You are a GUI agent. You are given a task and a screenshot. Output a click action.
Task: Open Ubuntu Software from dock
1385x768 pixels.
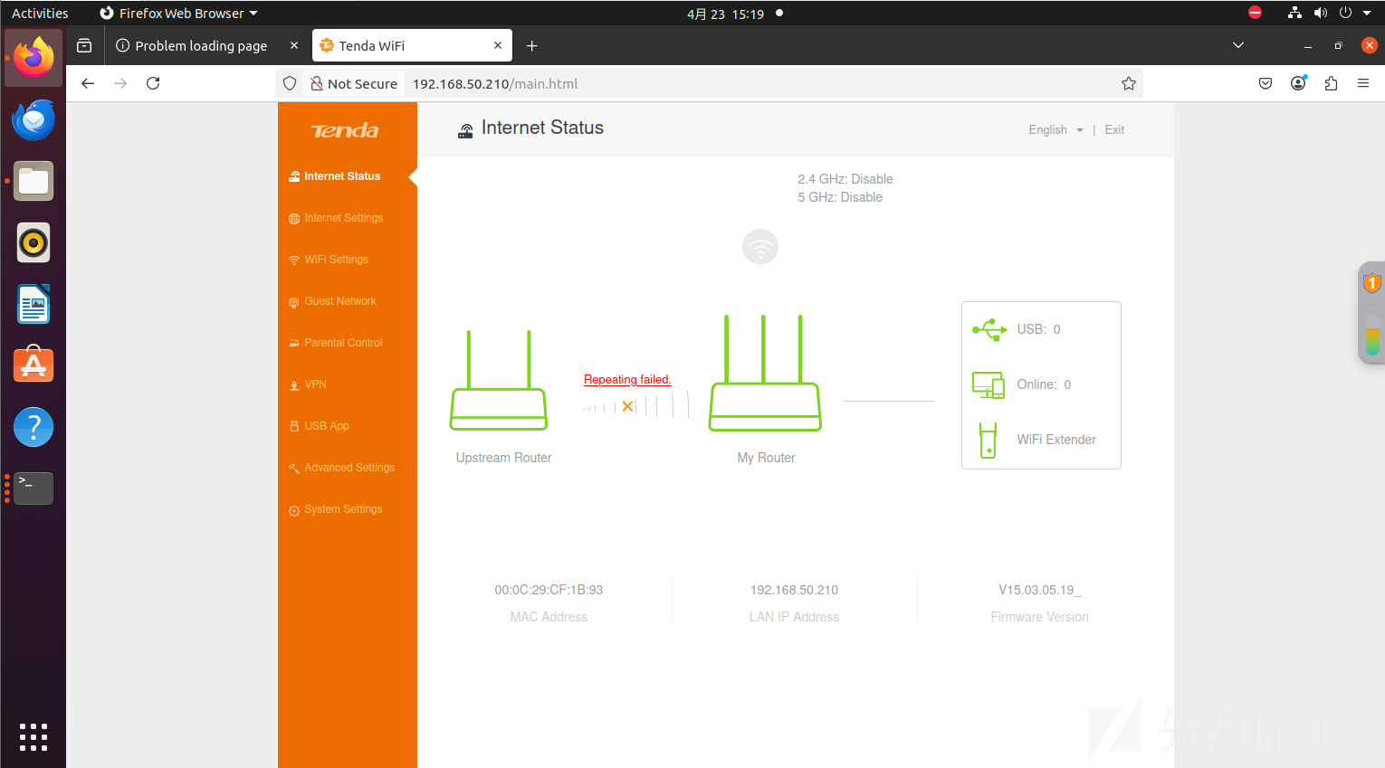tap(33, 365)
